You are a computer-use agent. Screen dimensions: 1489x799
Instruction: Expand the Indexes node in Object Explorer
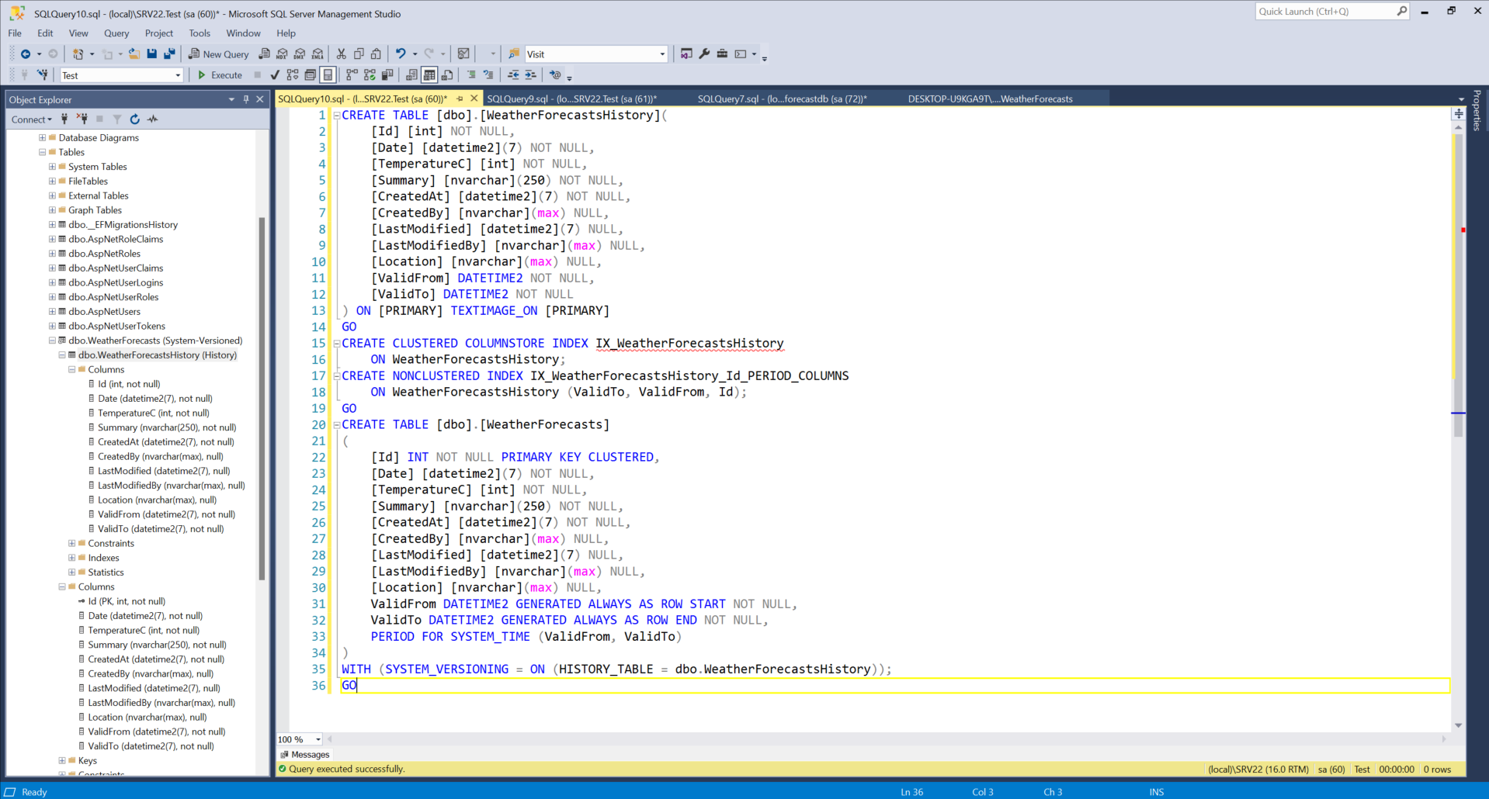coord(71,558)
